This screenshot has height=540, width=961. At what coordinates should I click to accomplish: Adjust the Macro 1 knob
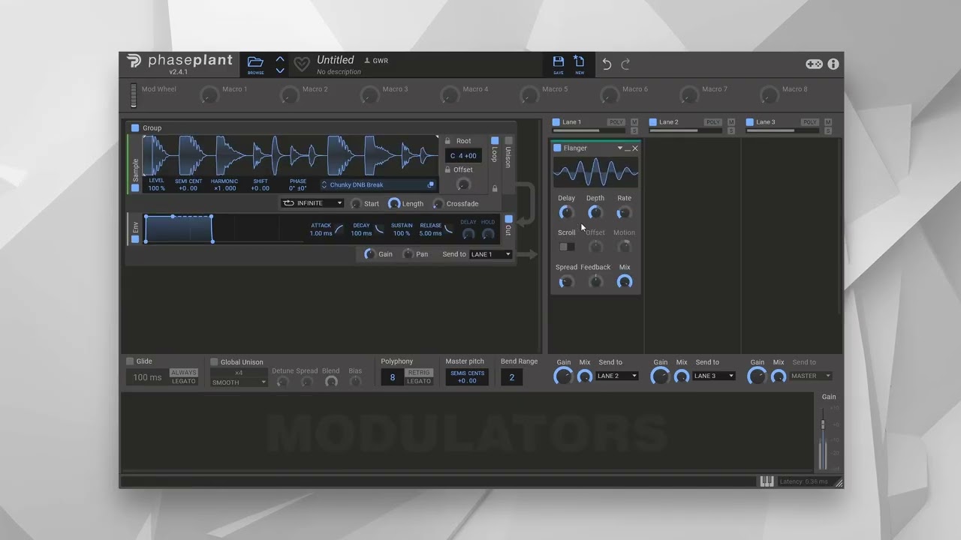point(209,95)
